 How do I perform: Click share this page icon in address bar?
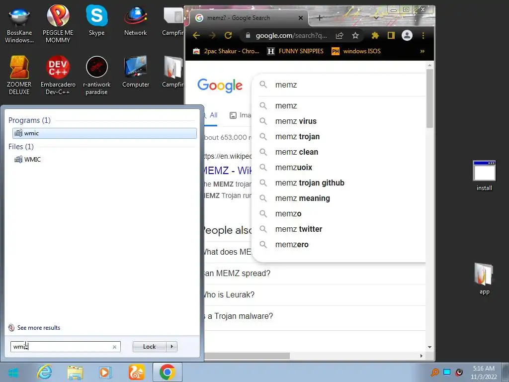339,35
